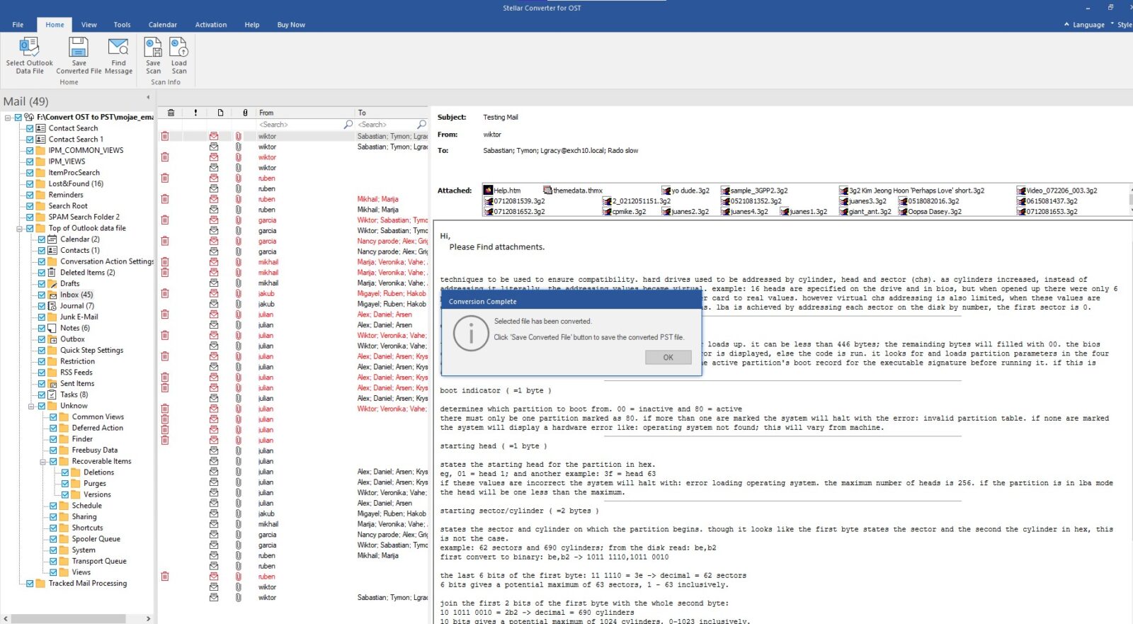Open the View ribbon tab
Image resolution: width=1133 pixels, height=624 pixels.
tap(89, 25)
